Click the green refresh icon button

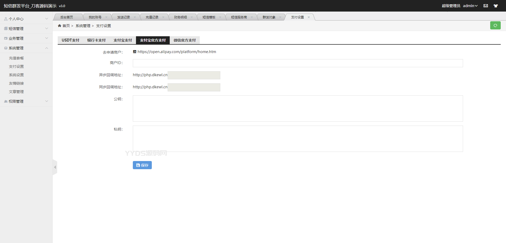495,25
